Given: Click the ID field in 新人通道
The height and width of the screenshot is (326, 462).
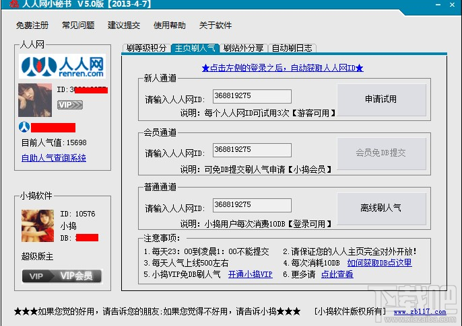Looking at the screenshot, I should coord(252,96).
